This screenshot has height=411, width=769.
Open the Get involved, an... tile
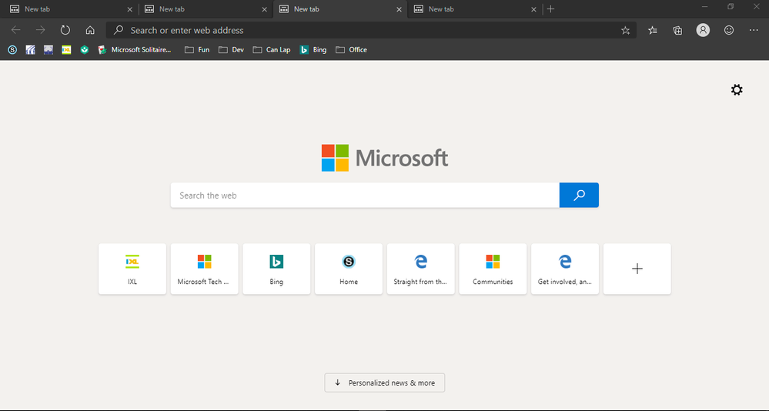pos(565,269)
